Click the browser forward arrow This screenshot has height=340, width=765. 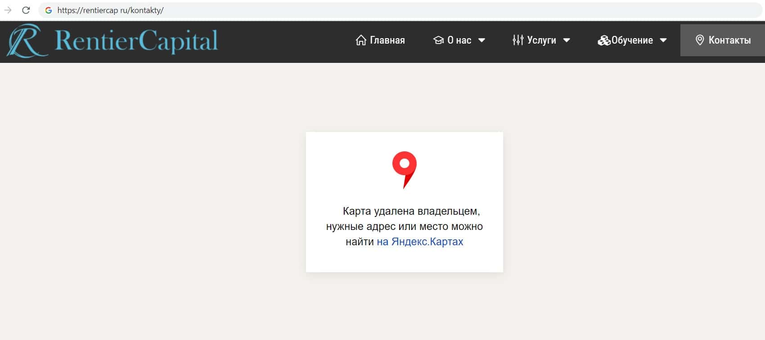point(8,10)
